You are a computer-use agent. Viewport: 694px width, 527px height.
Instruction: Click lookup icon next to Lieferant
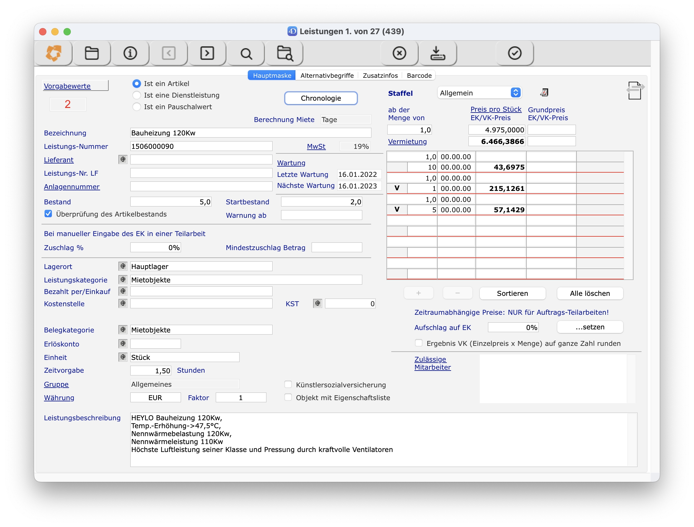point(123,160)
